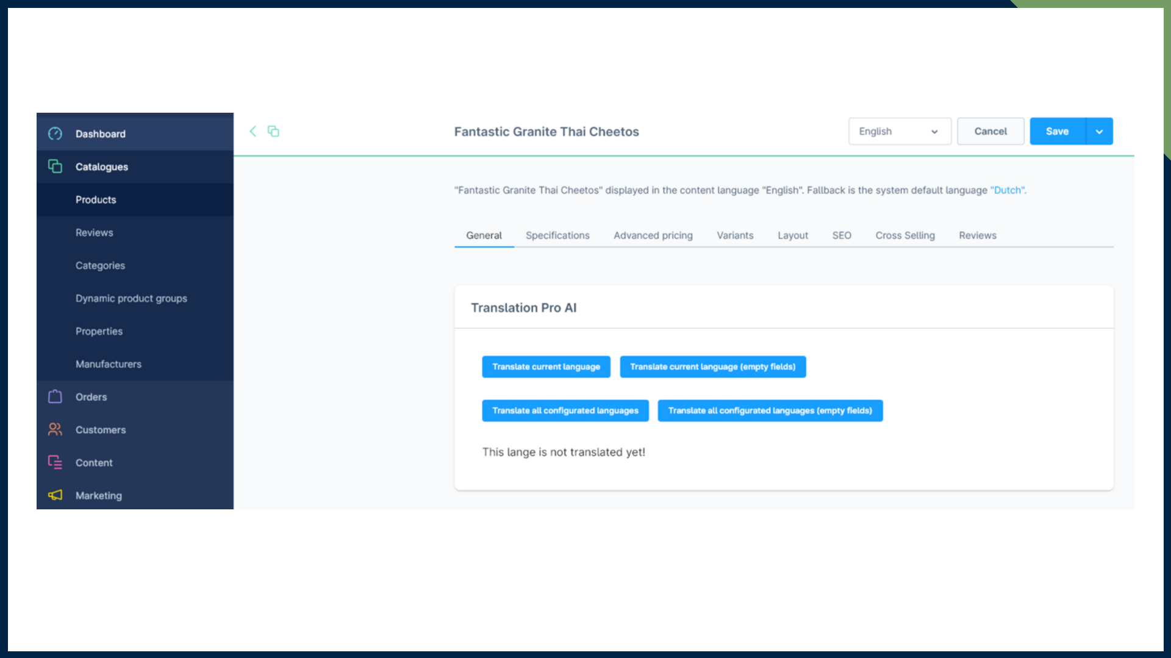Click the Catalogues stacked squares icon
The width and height of the screenshot is (1171, 658).
[55, 166]
